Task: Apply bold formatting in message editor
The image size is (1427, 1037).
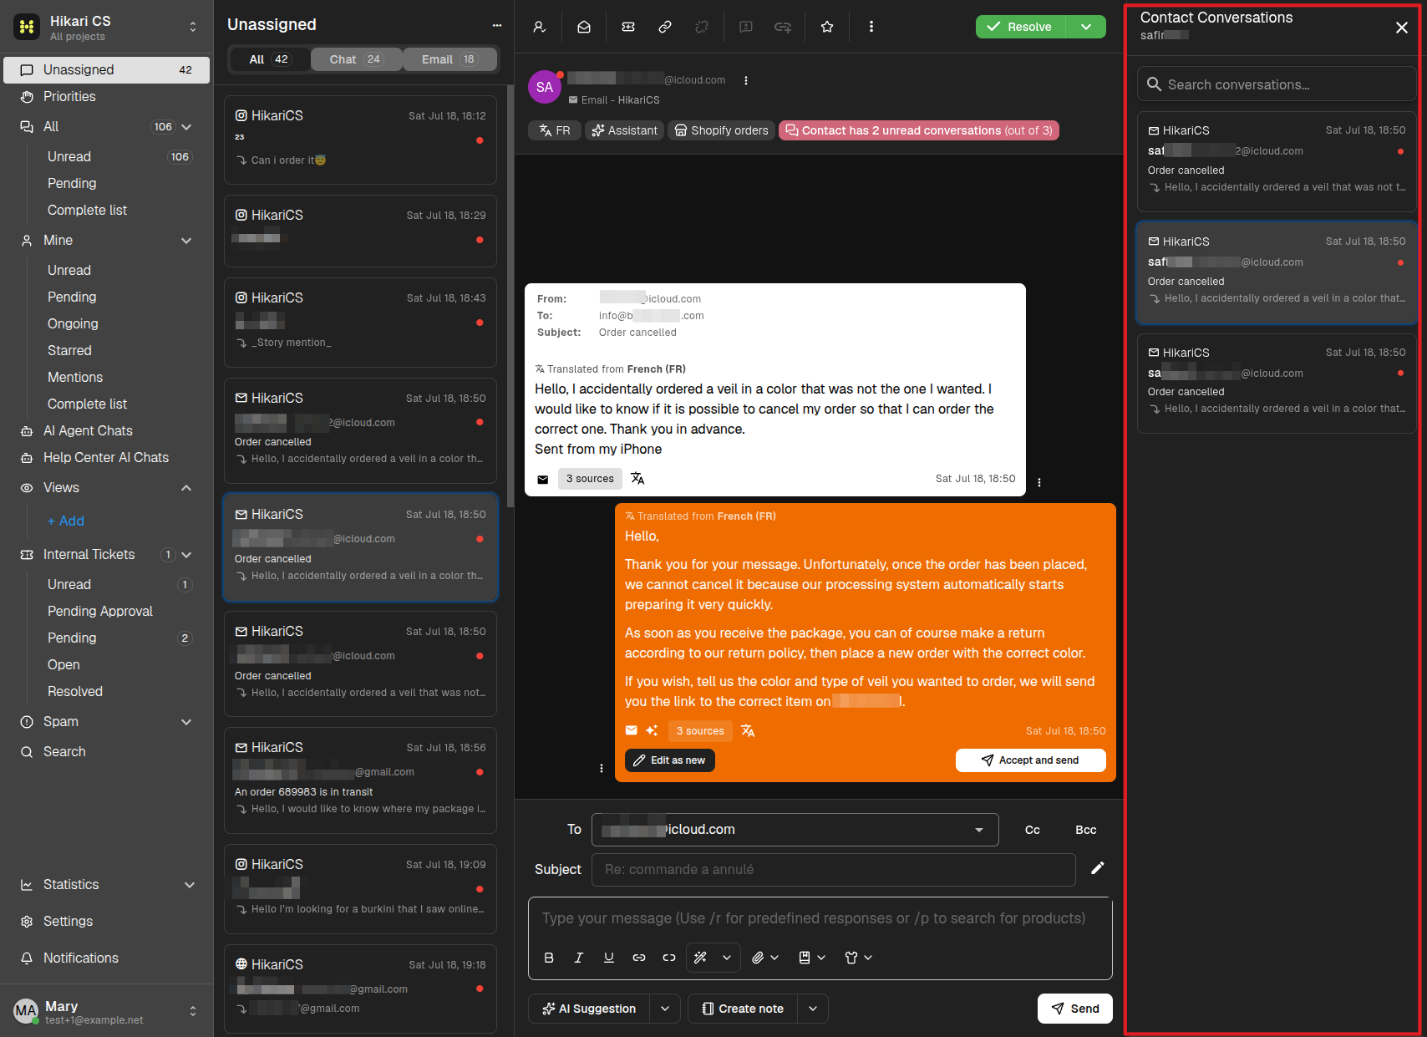Action: tap(549, 958)
